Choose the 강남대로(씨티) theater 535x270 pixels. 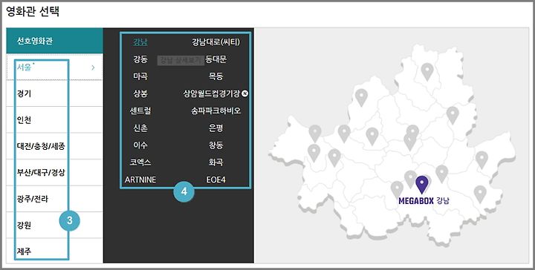pyautogui.click(x=215, y=42)
